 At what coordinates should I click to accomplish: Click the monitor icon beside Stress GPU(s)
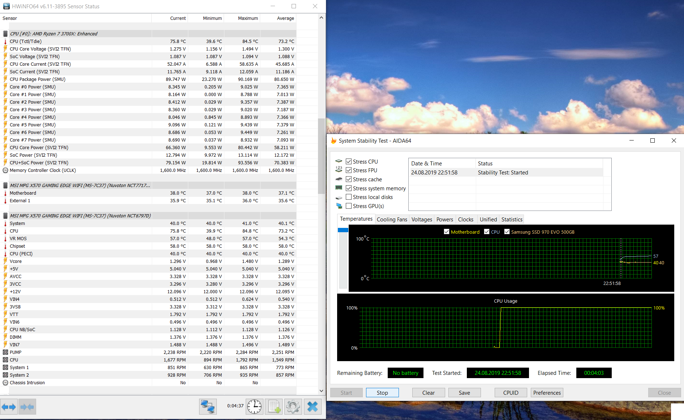tap(339, 206)
